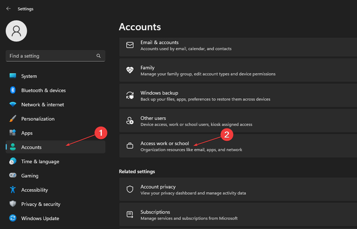Select Accounts in the sidebar

[55, 147]
